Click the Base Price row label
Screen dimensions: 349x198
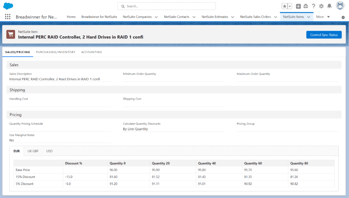click(x=23, y=170)
